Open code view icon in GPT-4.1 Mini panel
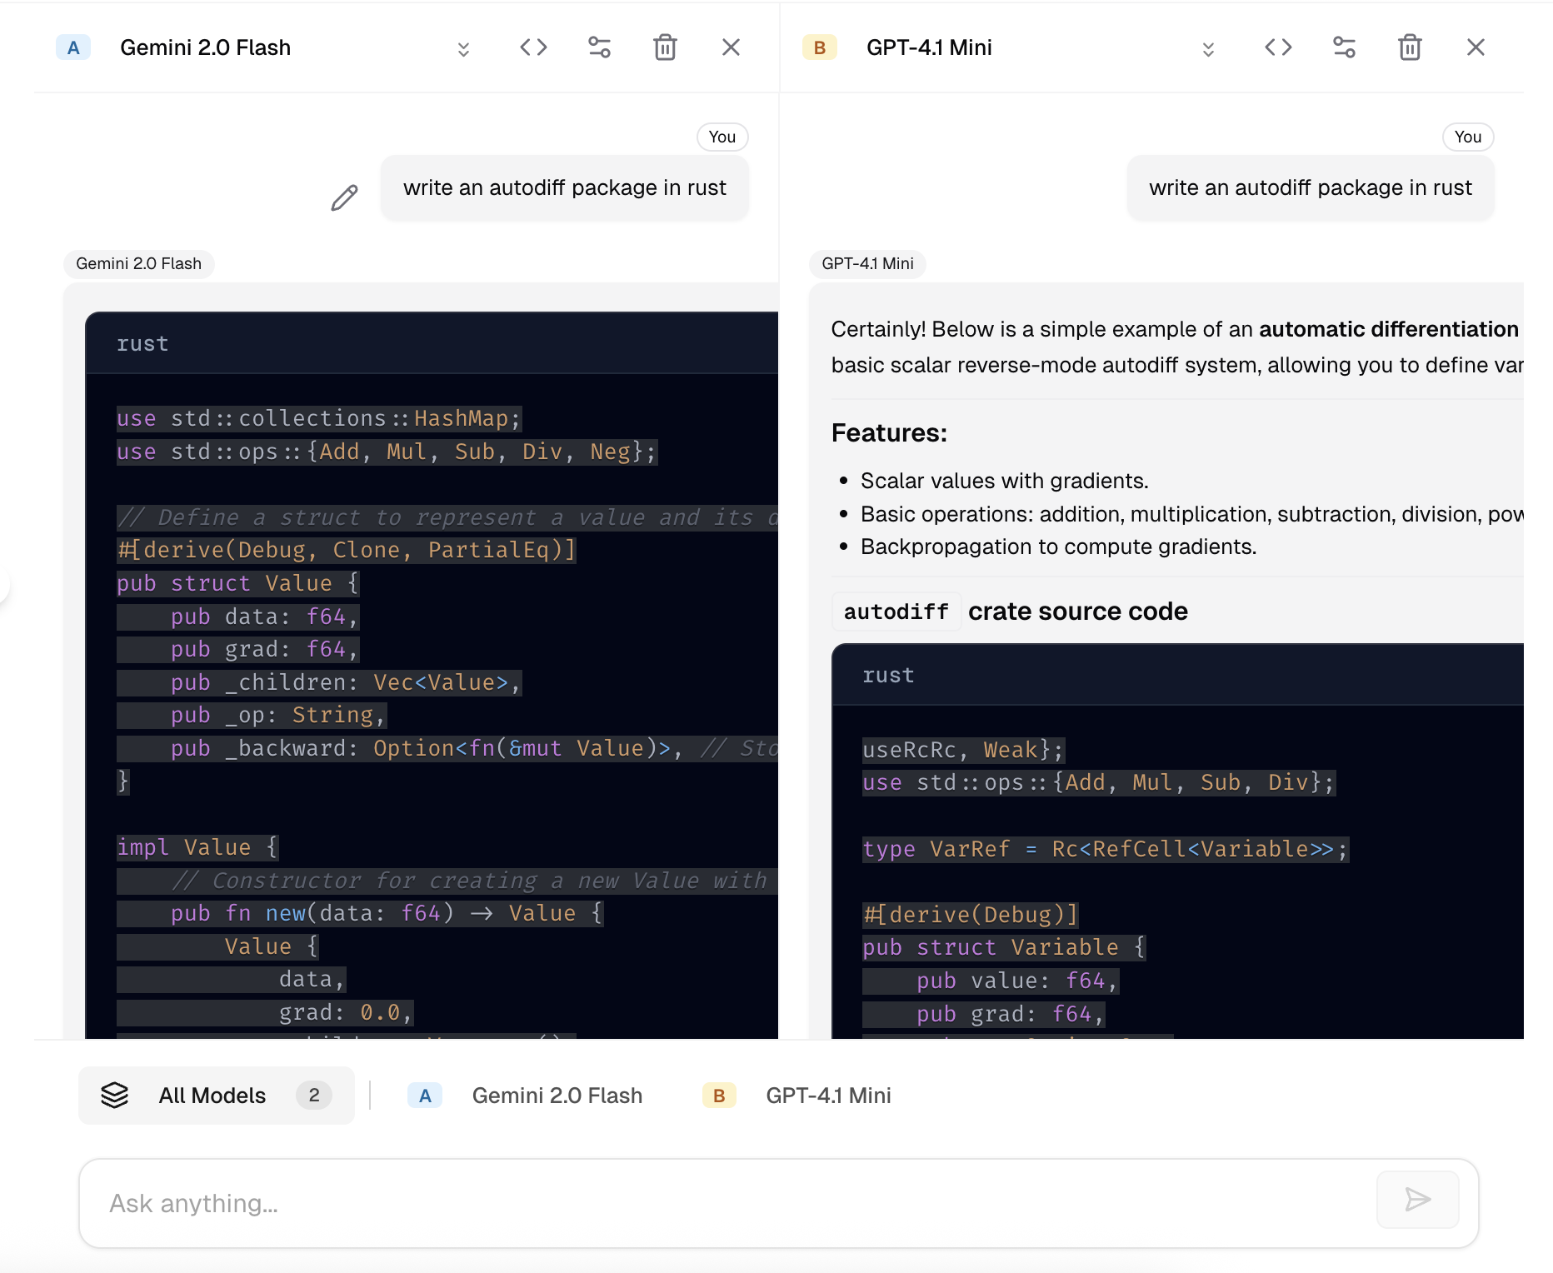The height and width of the screenshot is (1273, 1553). point(1278,47)
